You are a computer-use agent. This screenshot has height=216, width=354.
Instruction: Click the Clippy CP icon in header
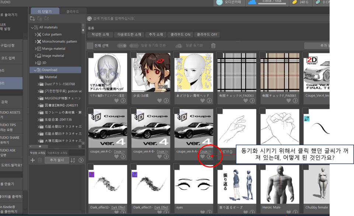pyautogui.click(x=317, y=2)
